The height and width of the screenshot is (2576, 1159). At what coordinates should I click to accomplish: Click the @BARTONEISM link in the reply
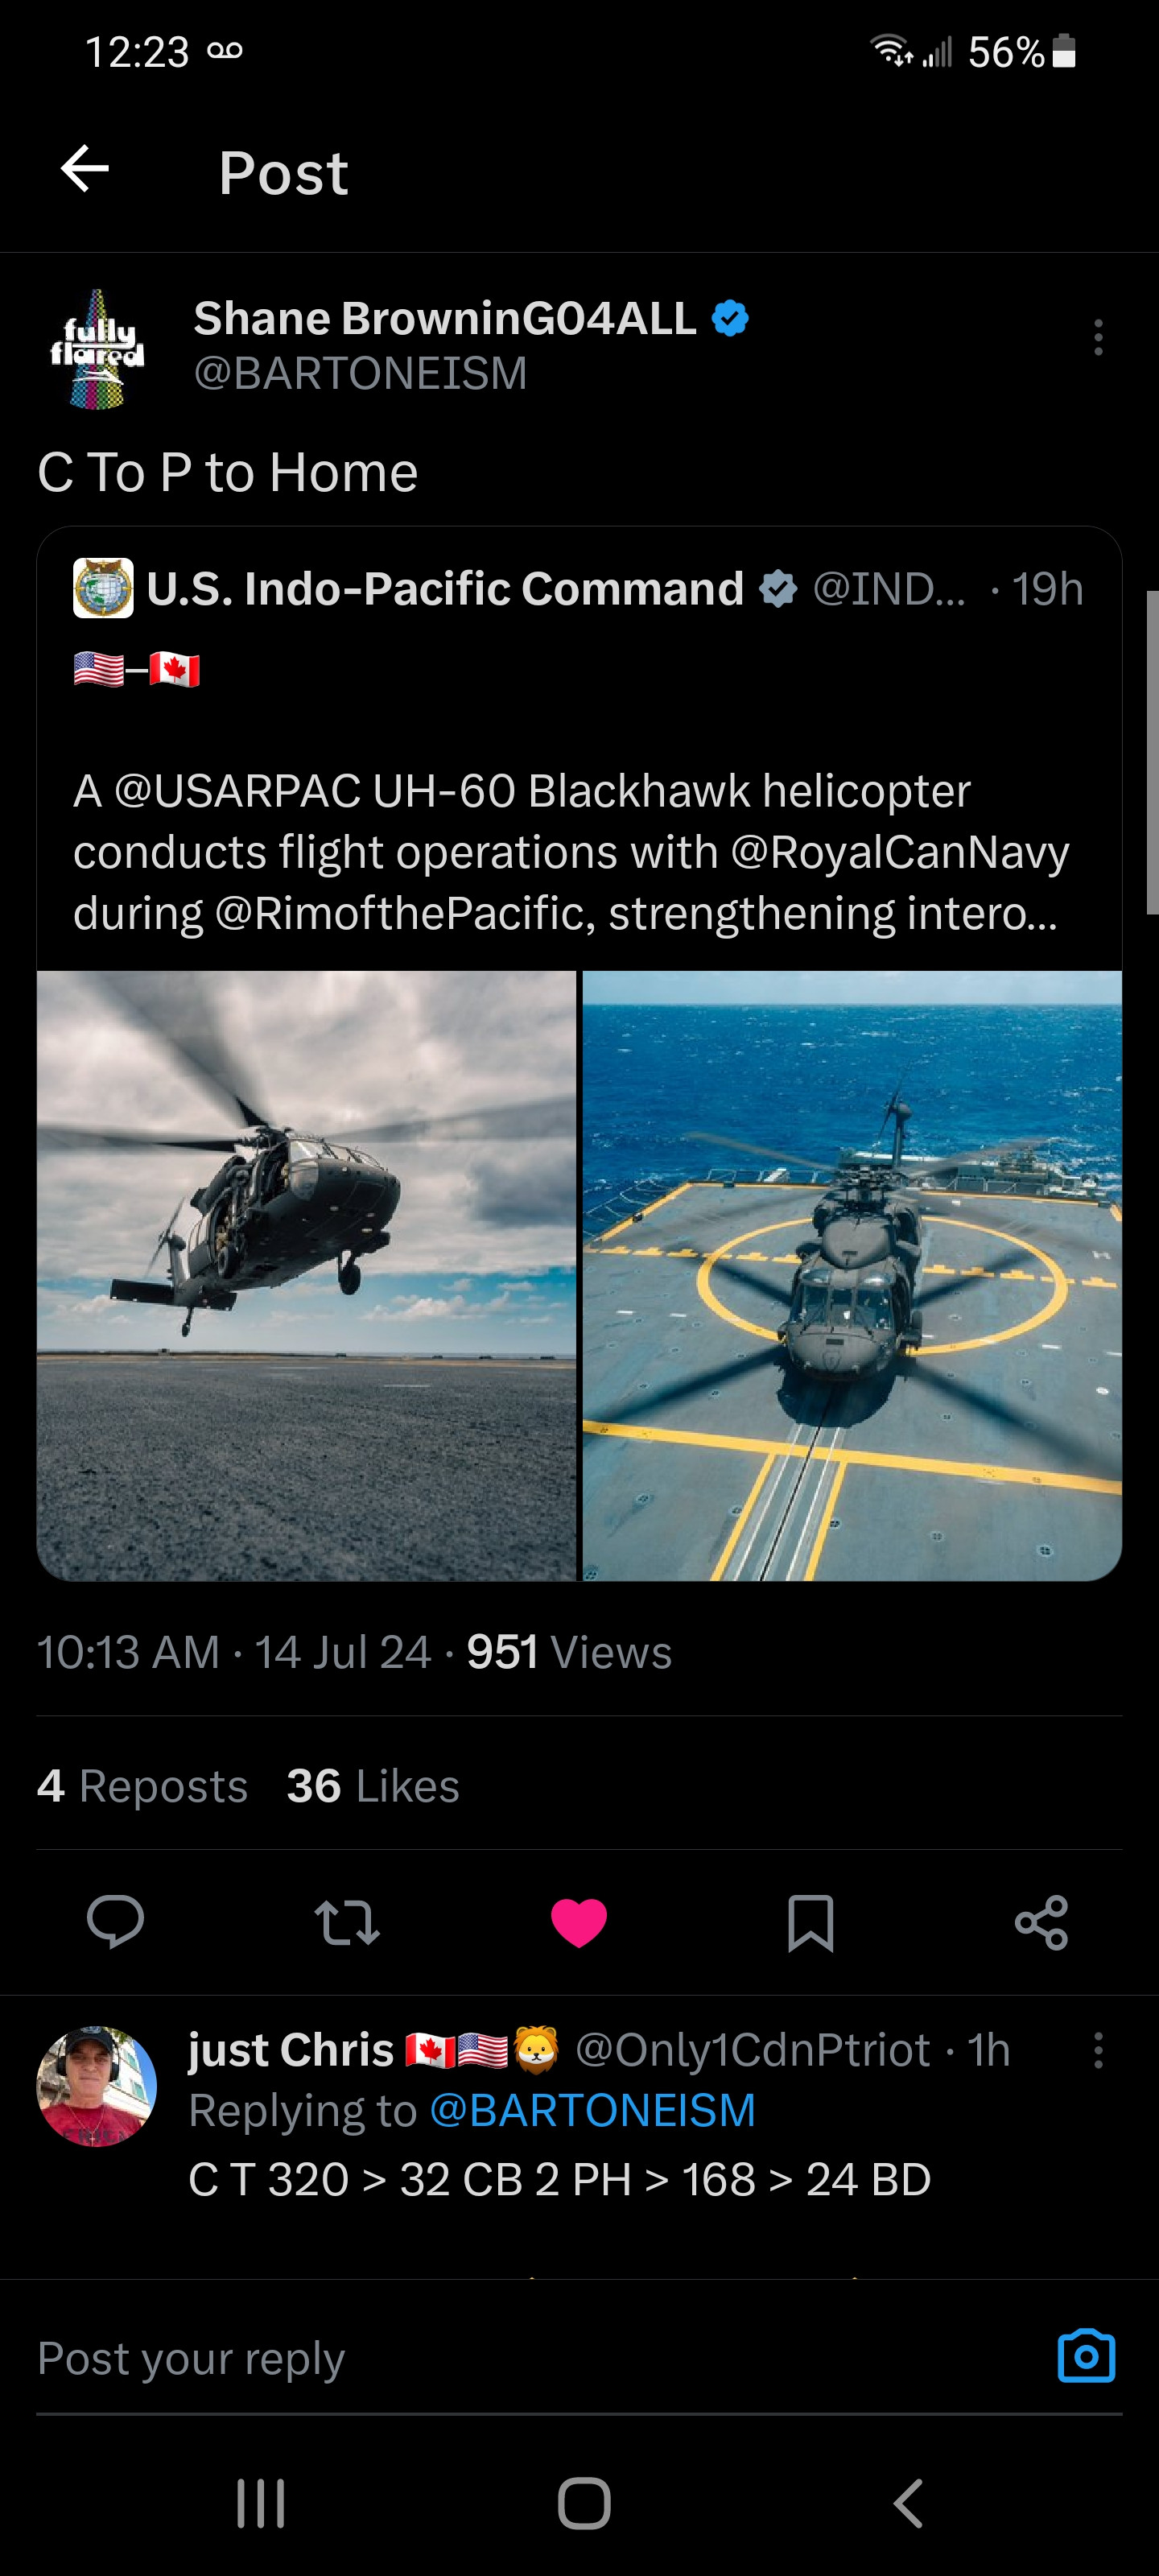[592, 2111]
